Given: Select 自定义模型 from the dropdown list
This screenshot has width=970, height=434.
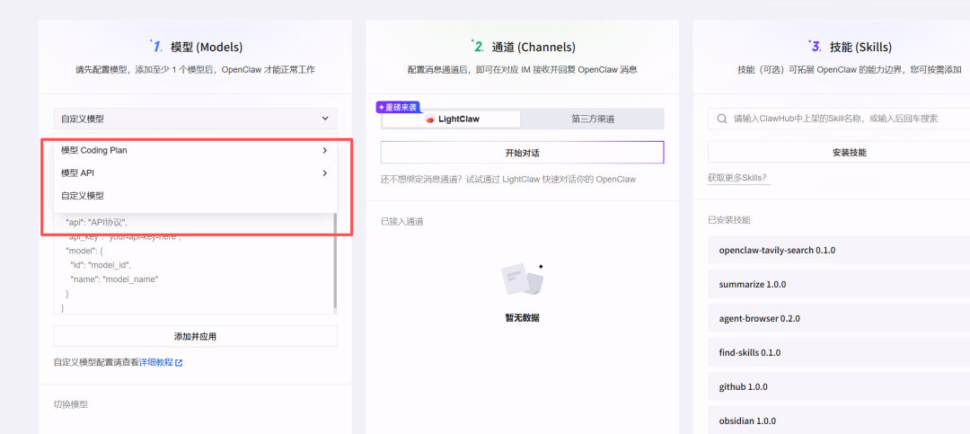Looking at the screenshot, I should coord(83,196).
